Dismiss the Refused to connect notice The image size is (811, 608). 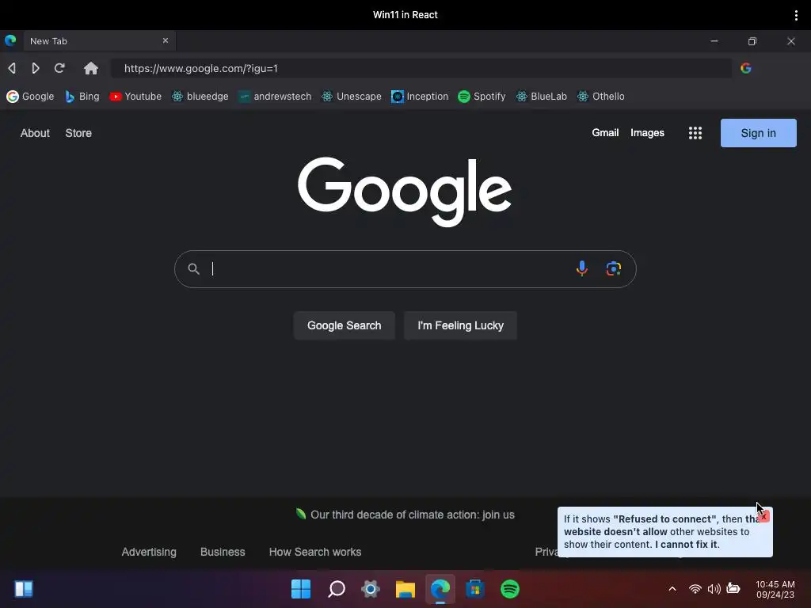(764, 516)
